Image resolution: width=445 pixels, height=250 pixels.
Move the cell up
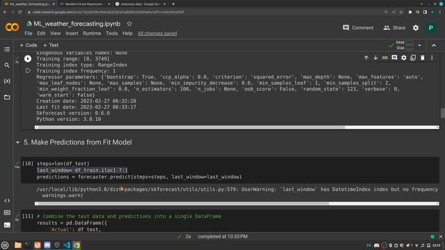[x=366, y=58]
